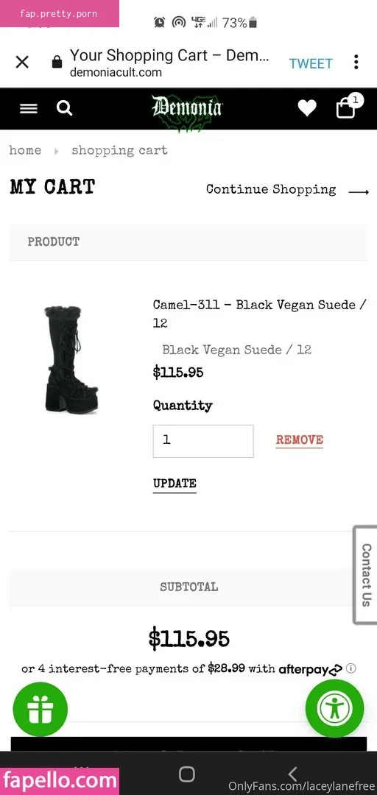View wishlist via the heart icon
The height and width of the screenshot is (795, 377).
click(x=307, y=108)
